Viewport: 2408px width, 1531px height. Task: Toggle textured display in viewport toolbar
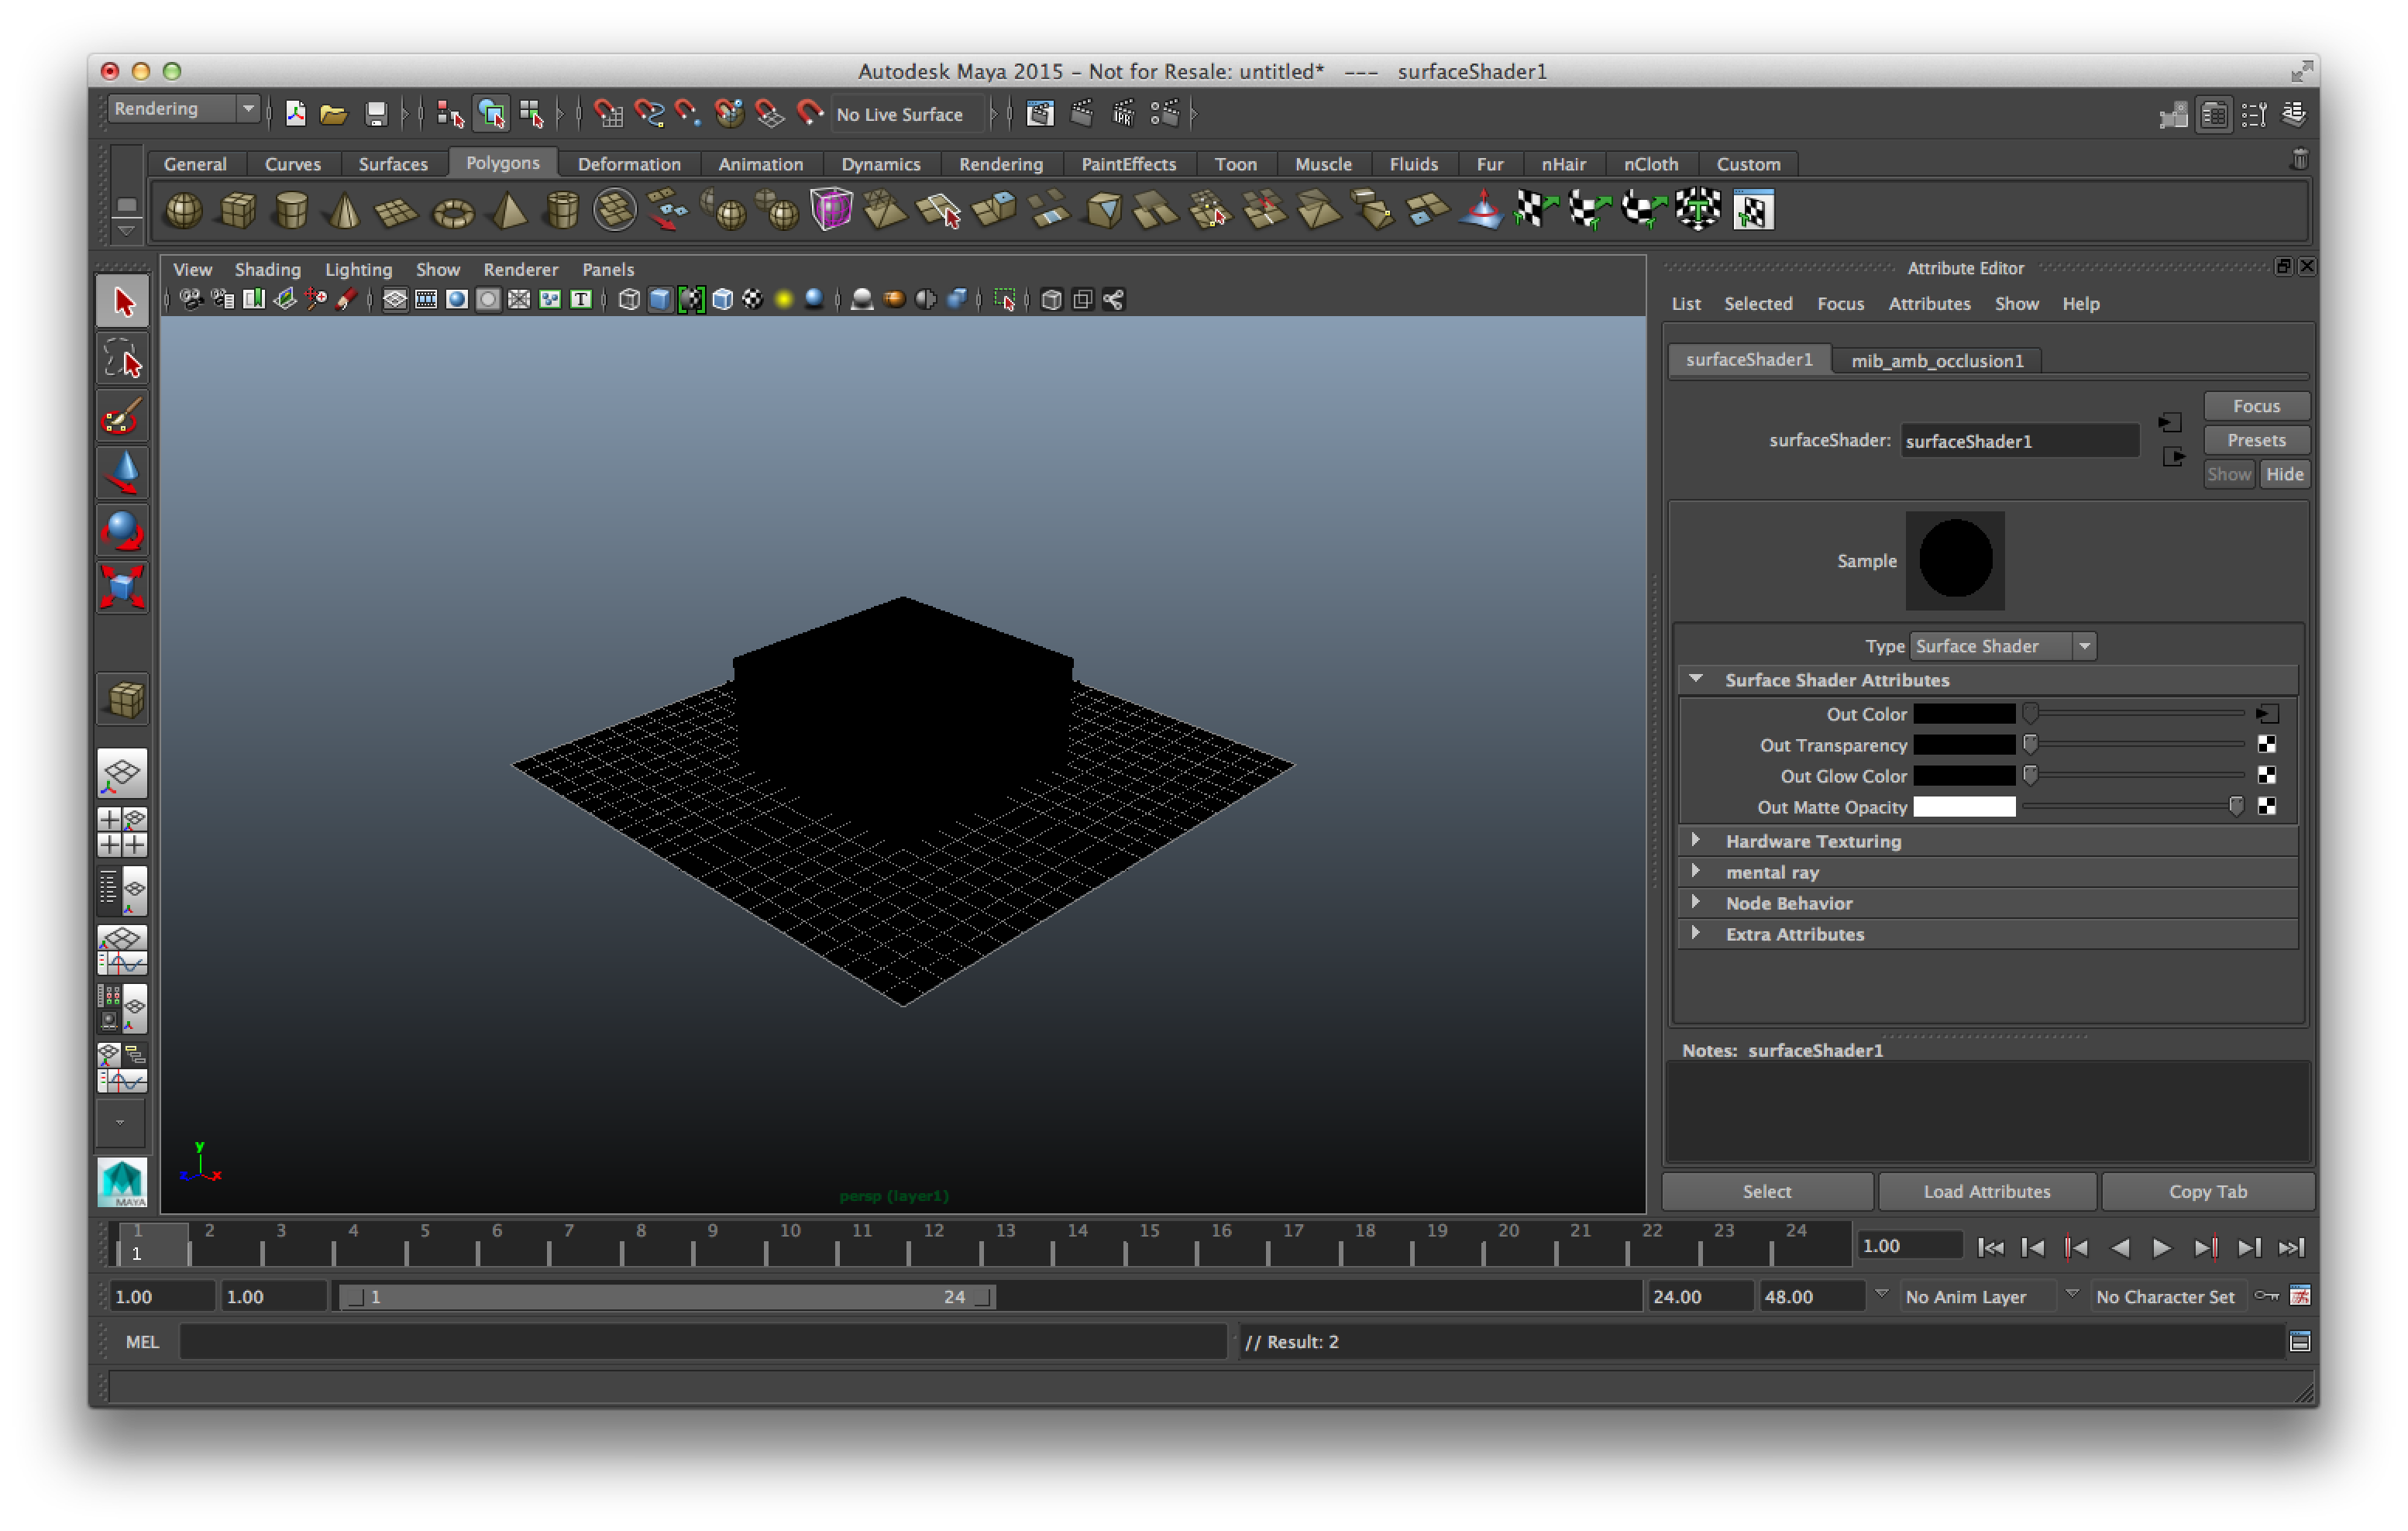pyautogui.click(x=753, y=300)
